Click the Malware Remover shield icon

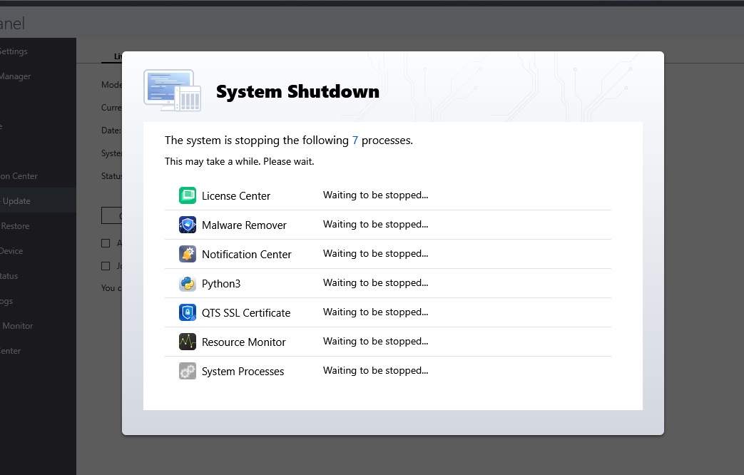(x=188, y=225)
